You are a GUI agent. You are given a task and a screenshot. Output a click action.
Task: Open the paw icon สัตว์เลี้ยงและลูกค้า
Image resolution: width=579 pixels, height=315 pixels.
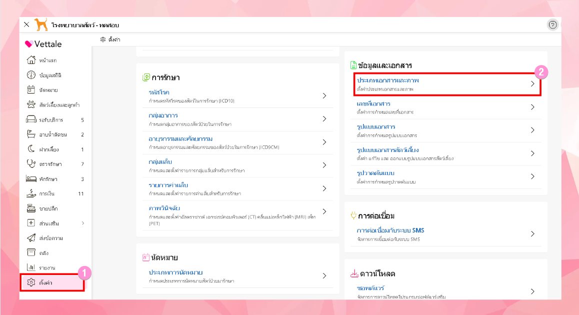coord(31,105)
